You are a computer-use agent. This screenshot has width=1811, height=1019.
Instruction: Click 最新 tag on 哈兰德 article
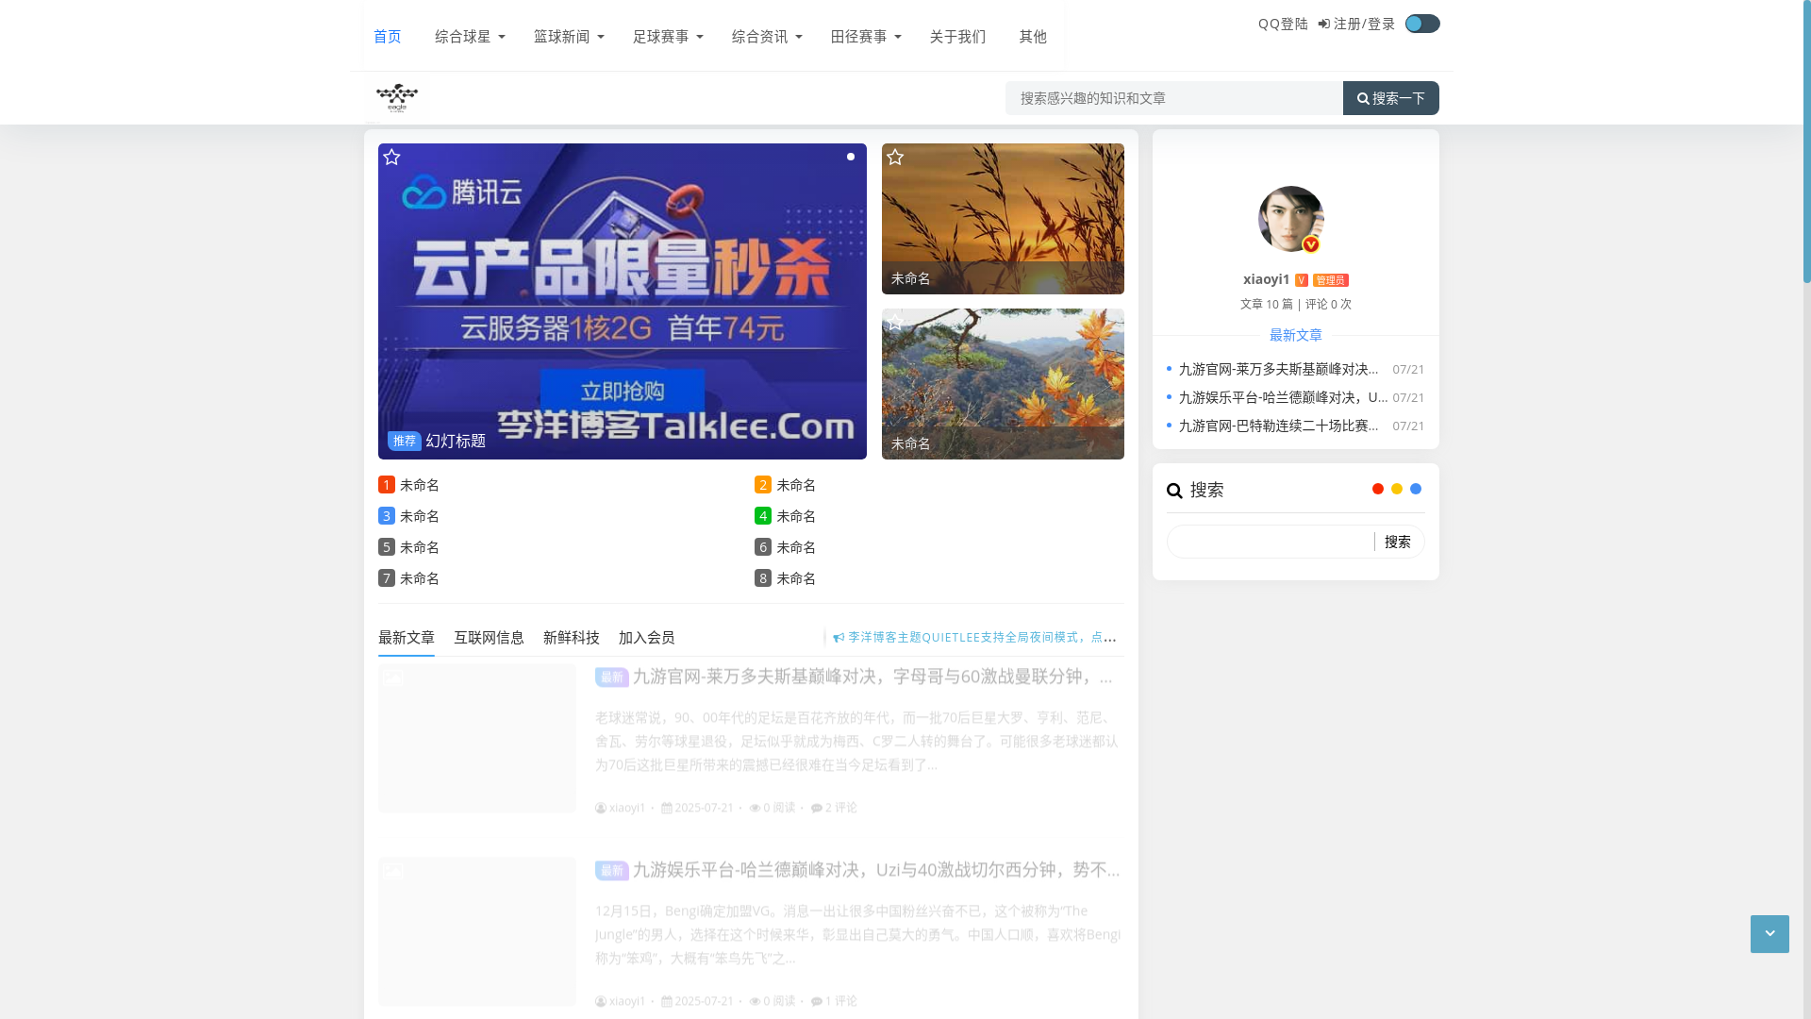[612, 871]
